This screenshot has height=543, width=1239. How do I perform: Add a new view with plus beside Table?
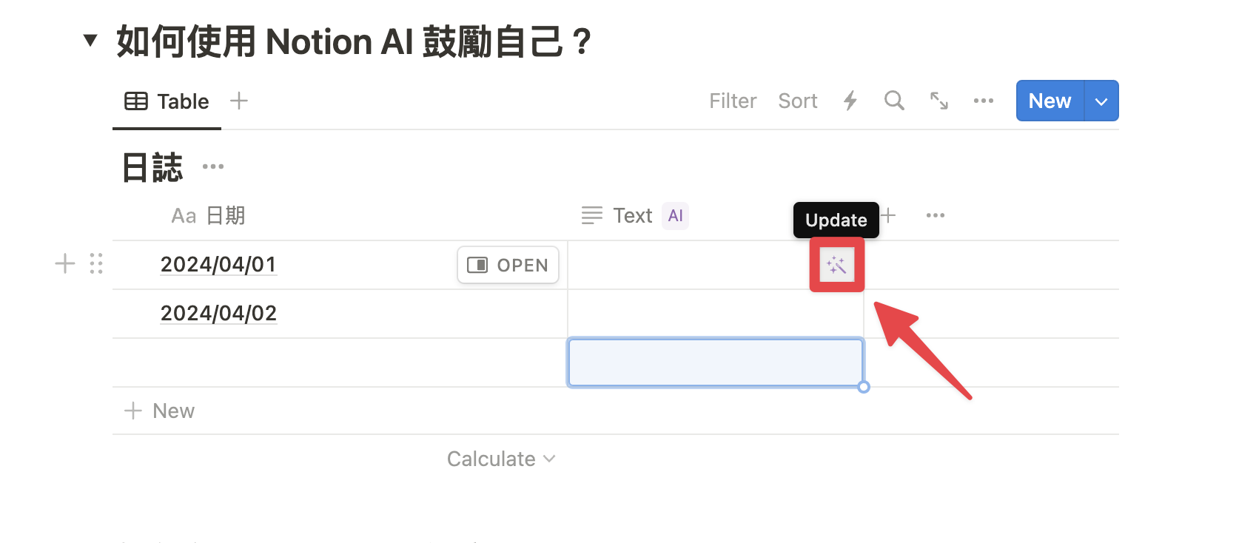238,101
